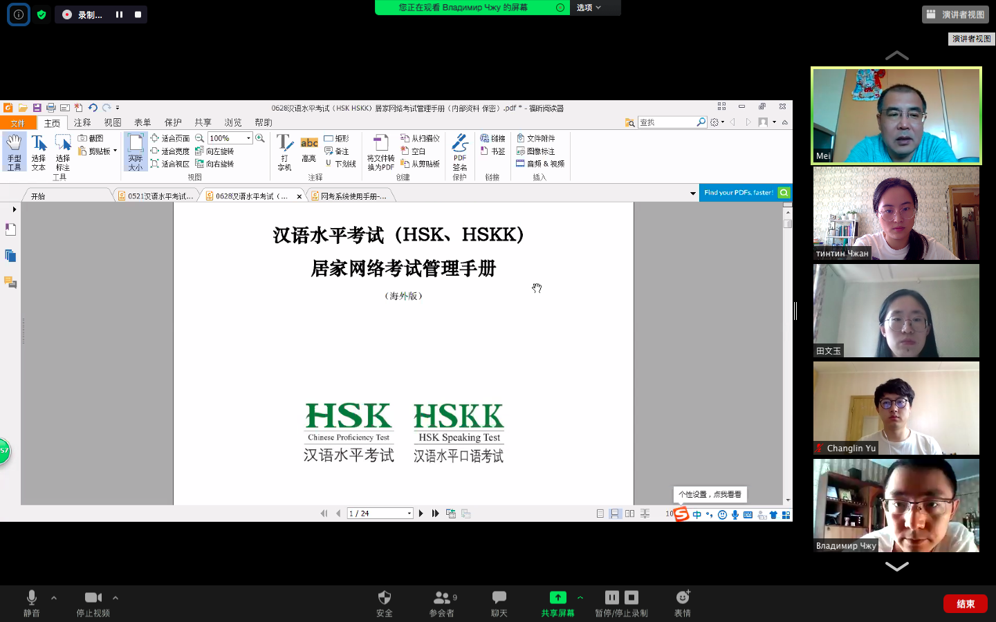This screenshot has height=622, width=996.
Task: Click the Undo arrow in quick access toolbar
Action: point(93,108)
